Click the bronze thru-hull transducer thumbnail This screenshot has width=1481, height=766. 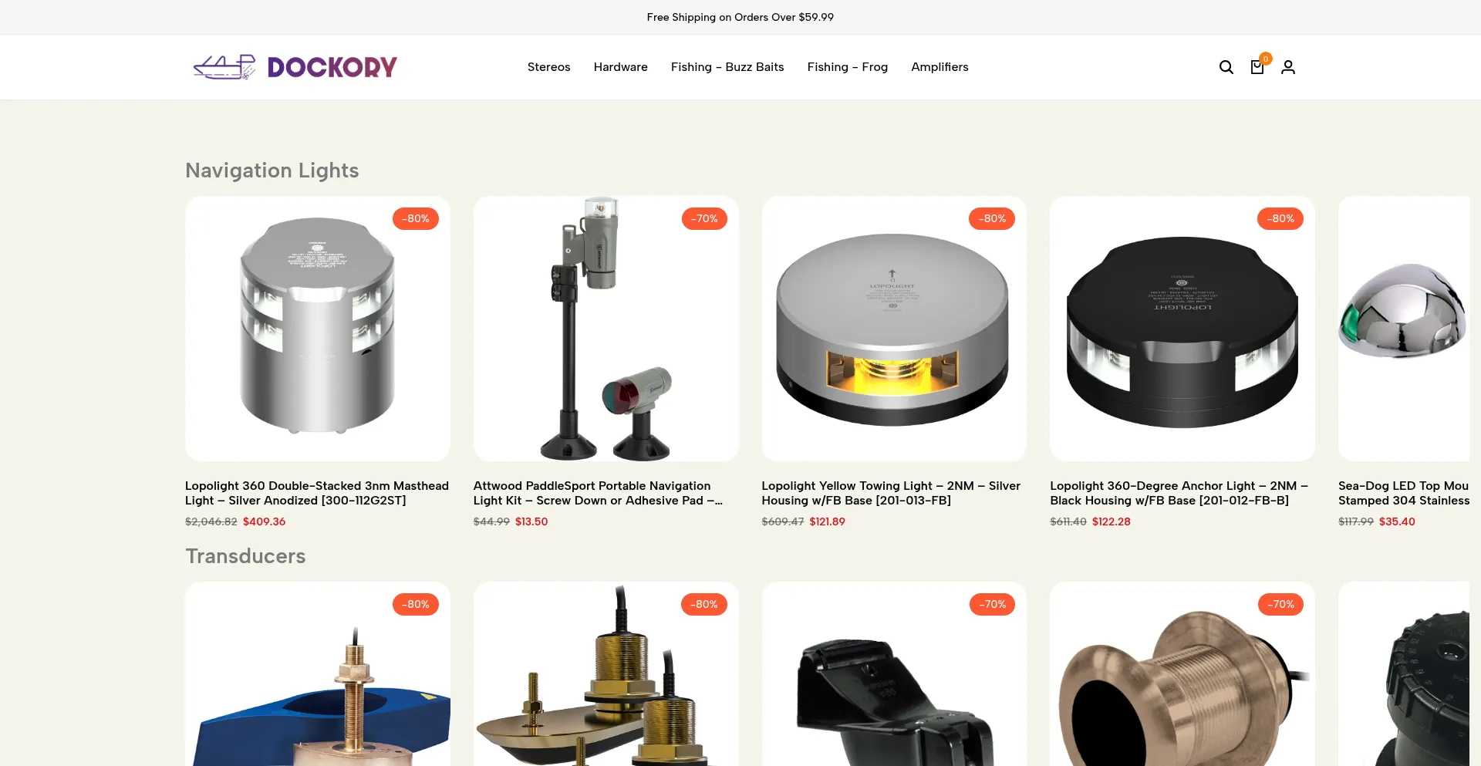(x=1182, y=674)
